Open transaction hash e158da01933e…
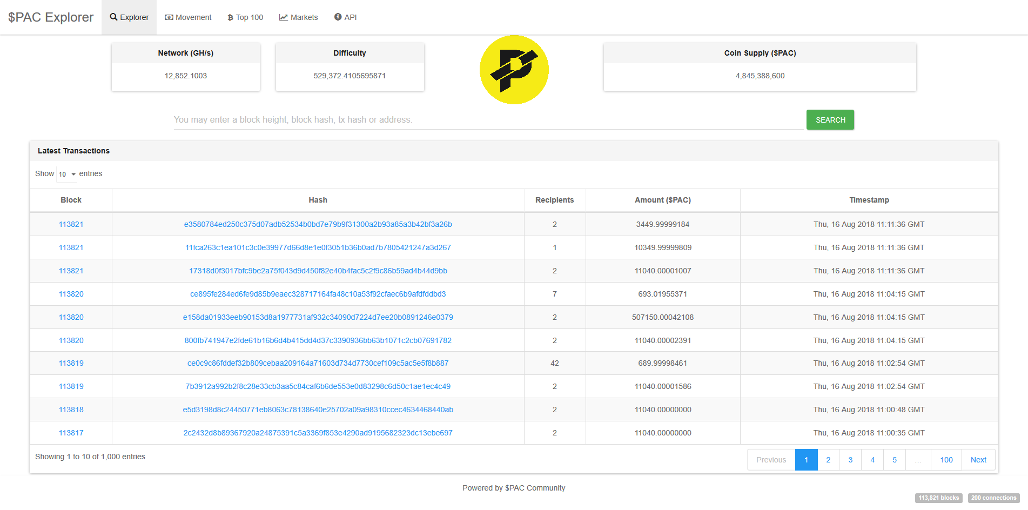The width and height of the screenshot is (1028, 510). click(x=318, y=317)
